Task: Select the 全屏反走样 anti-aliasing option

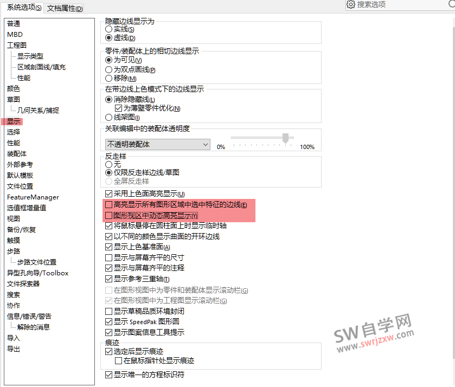Action: 110,181
